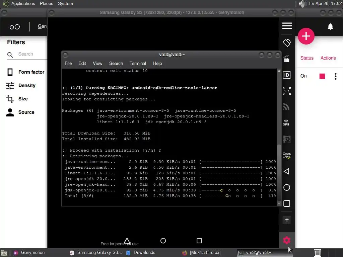
Task: Focus the Filters search field
Action: (x=32, y=54)
